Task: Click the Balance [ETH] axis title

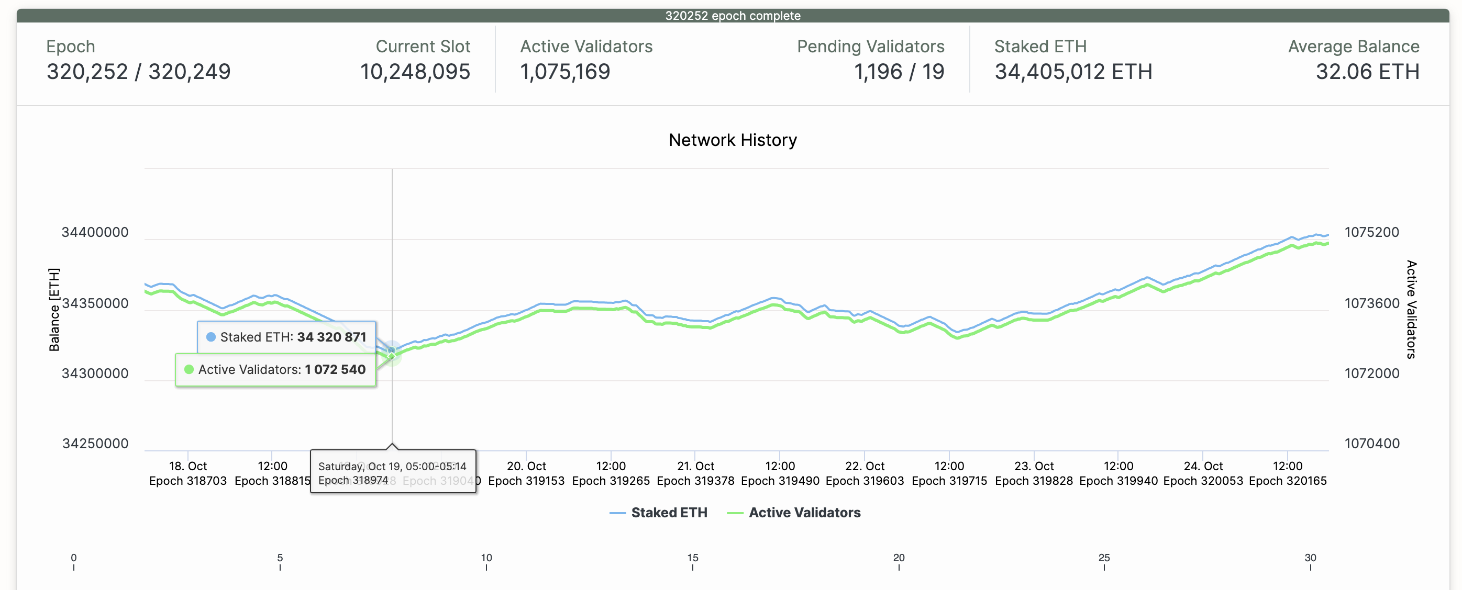Action: point(54,310)
